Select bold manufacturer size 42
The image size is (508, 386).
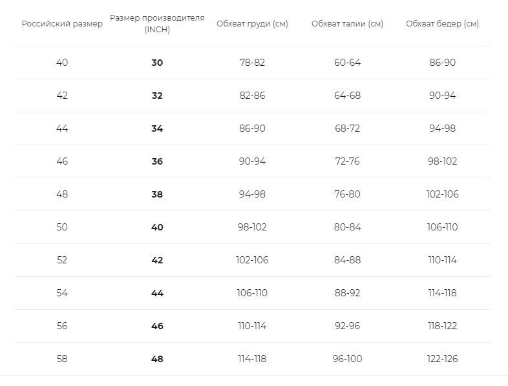157,260
